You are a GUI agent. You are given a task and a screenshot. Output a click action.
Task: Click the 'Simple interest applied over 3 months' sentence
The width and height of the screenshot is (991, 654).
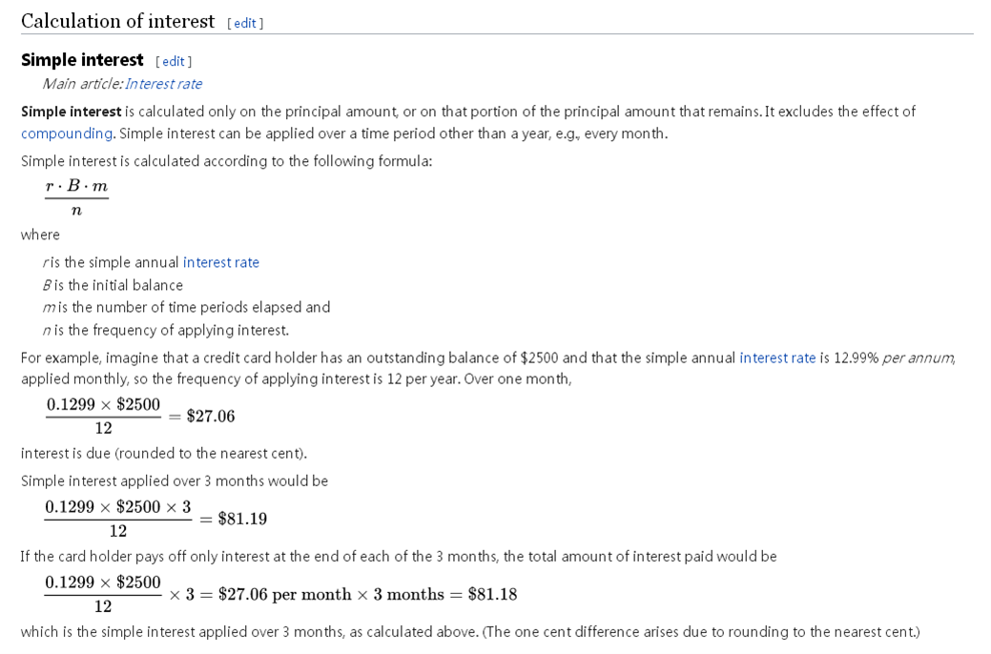click(x=175, y=480)
